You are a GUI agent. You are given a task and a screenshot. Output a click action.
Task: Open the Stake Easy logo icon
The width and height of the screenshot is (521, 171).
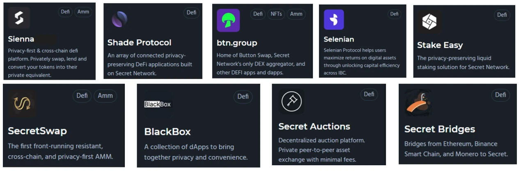pos(429,22)
